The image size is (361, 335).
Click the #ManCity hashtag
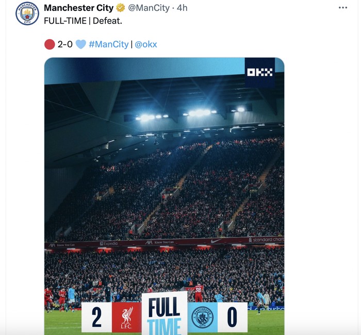point(109,44)
